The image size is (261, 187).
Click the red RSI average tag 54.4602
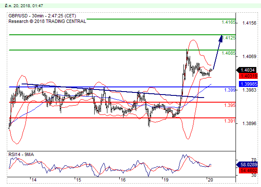click(248, 170)
